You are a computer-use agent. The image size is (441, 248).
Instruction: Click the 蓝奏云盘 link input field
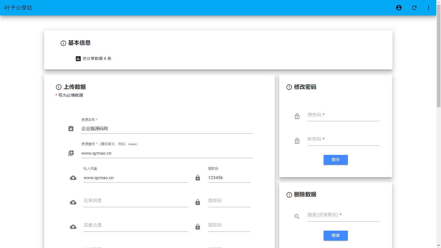[x=136, y=225]
